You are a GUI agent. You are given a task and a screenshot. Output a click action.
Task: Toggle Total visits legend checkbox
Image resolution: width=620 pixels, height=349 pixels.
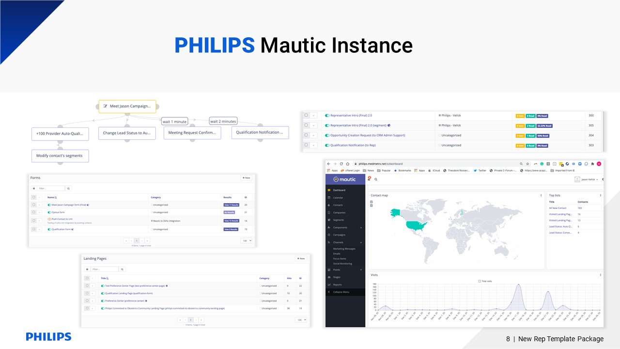point(480,281)
